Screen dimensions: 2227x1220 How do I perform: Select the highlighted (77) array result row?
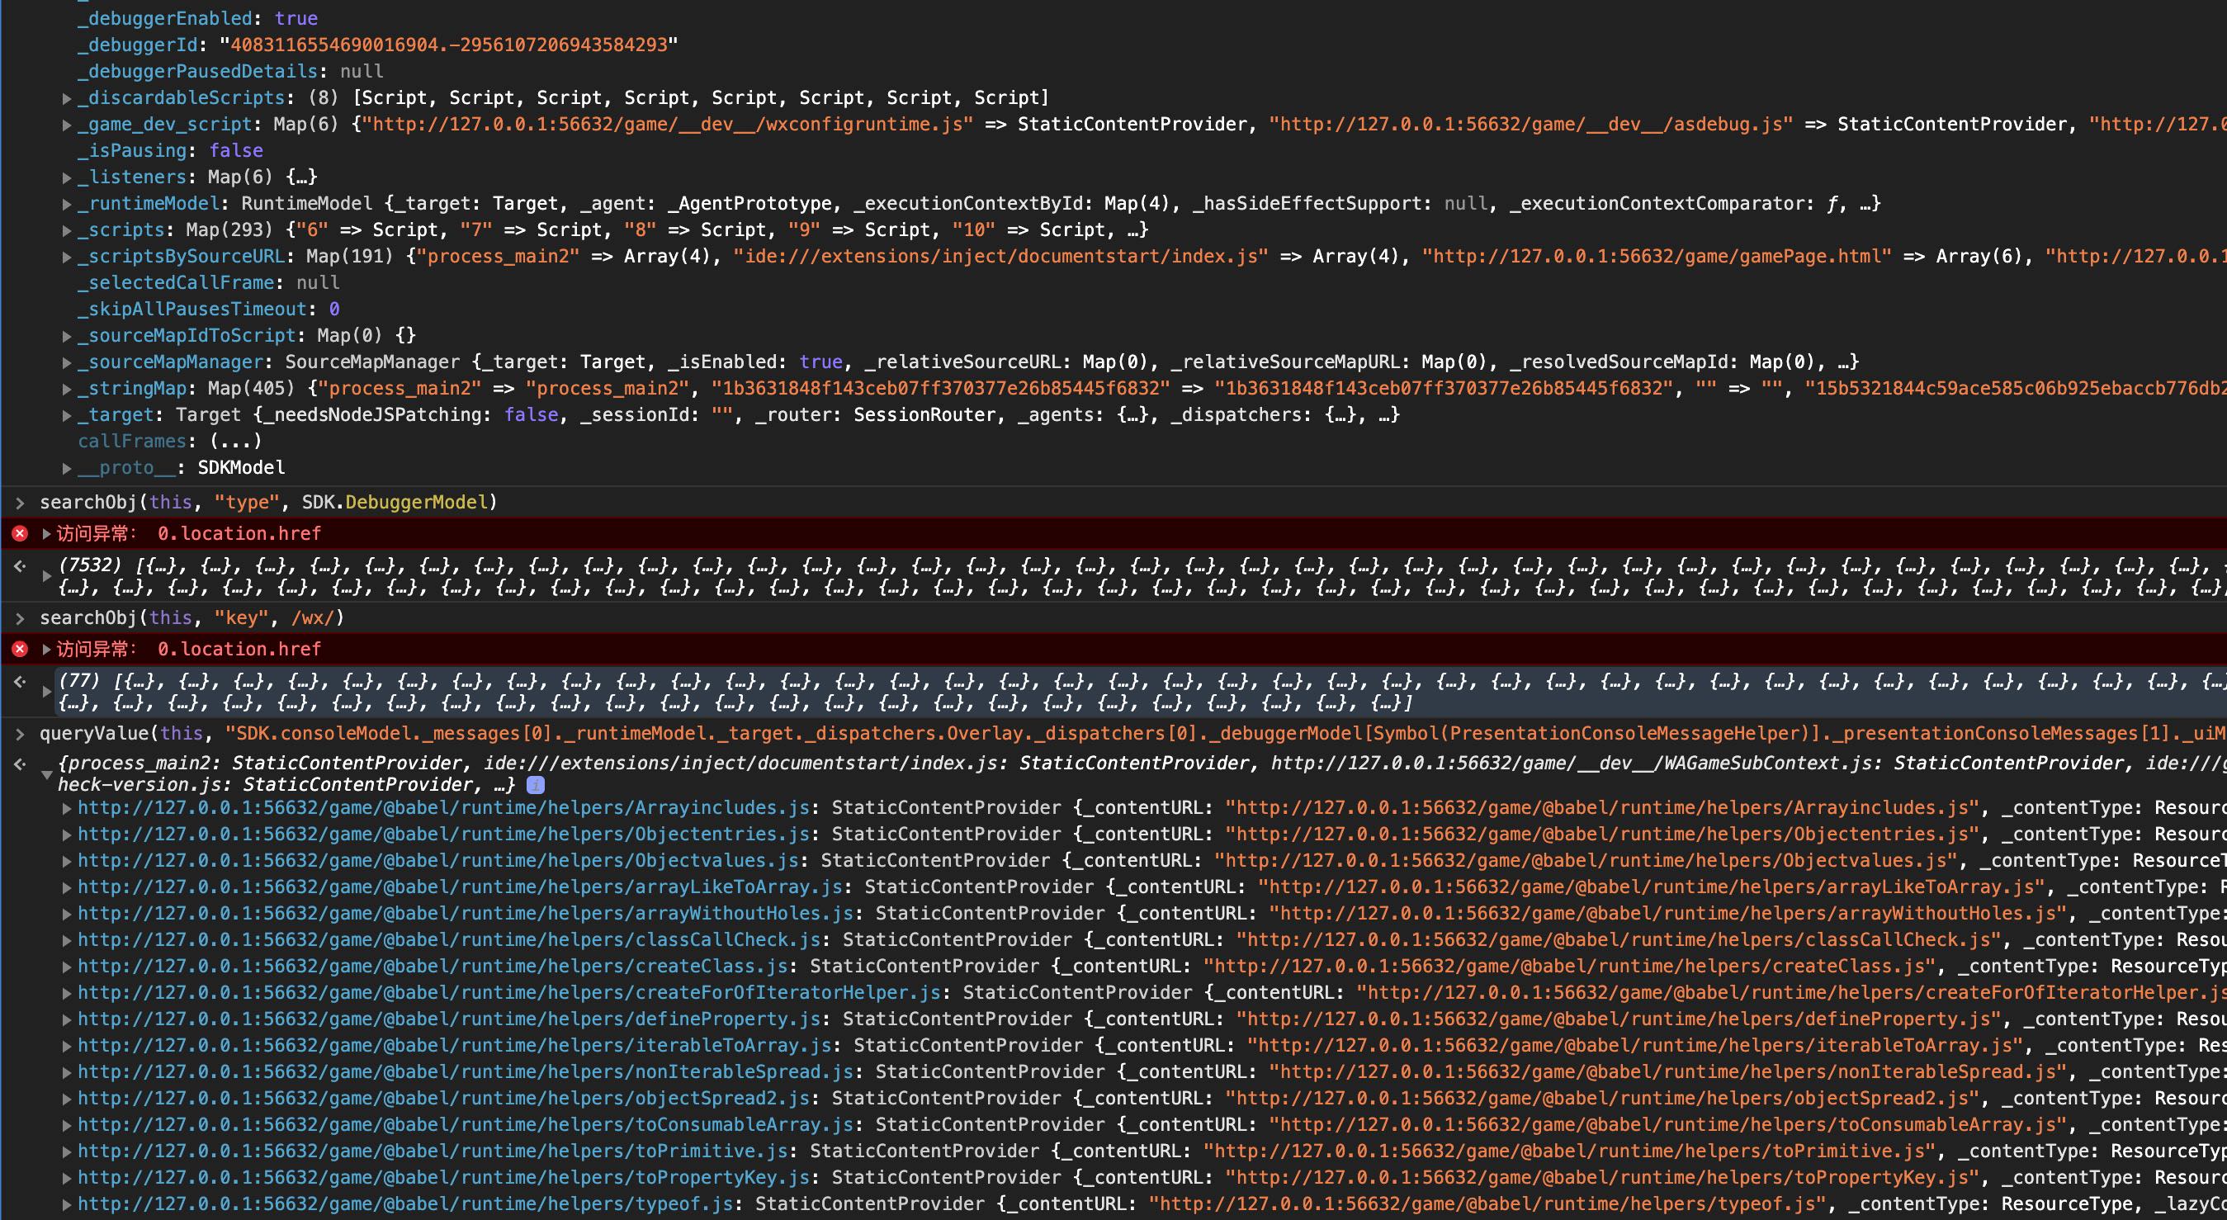[x=1124, y=693]
